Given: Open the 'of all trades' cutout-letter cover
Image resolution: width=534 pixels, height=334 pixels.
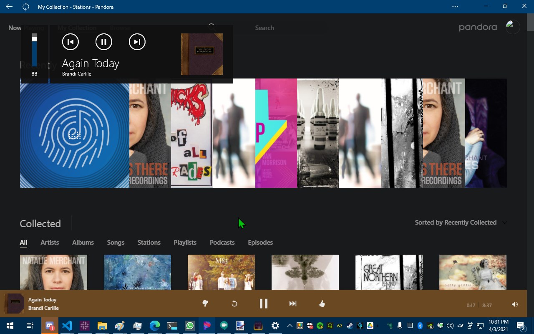Looking at the screenshot, I should pos(192,133).
